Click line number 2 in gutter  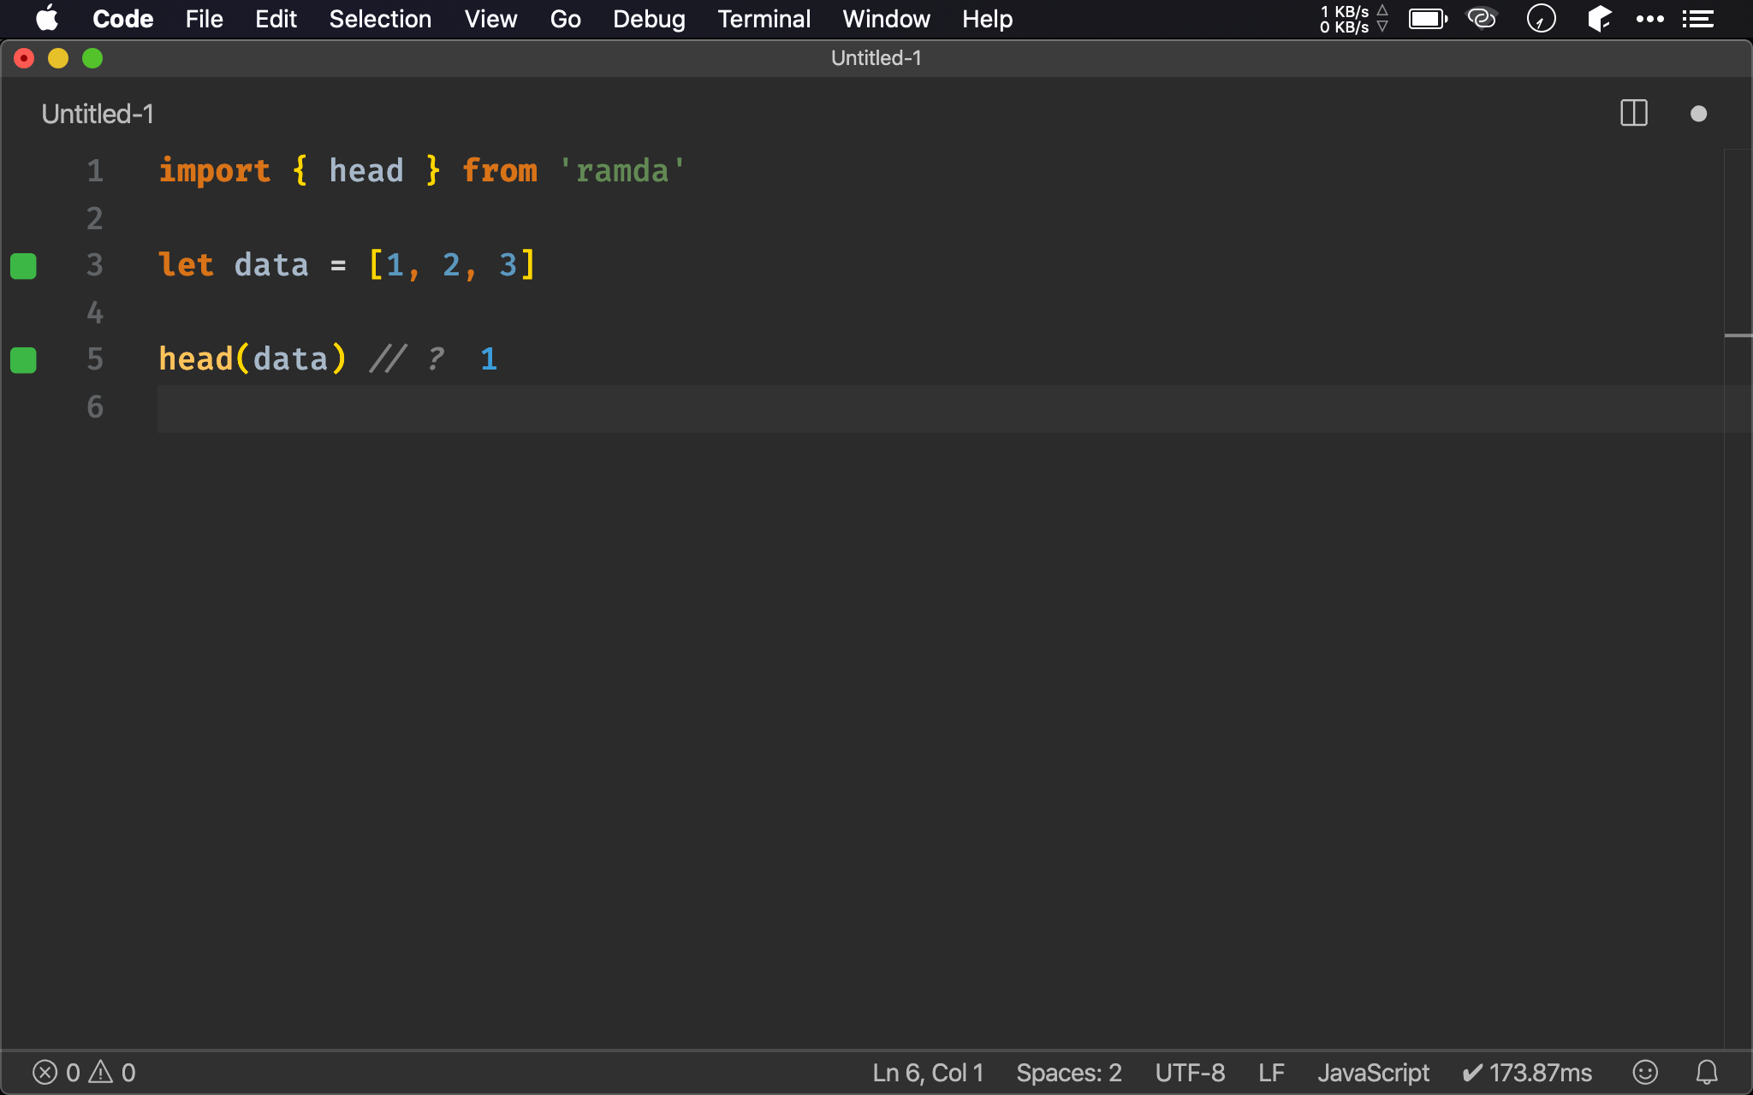click(x=95, y=219)
